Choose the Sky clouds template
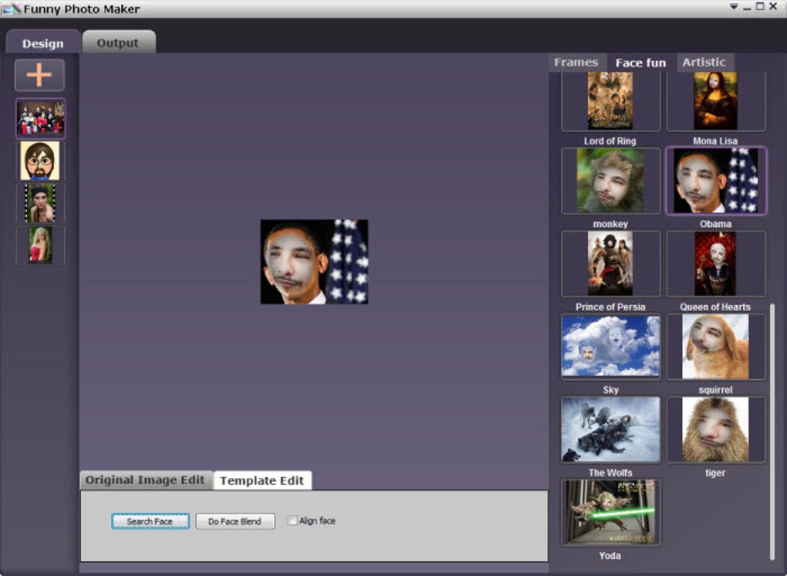Screen dimensions: 787x576 [x=610, y=347]
